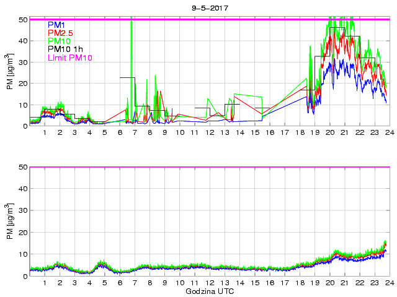The image size is (397, 297).
Task: Click the 50 tick on upper y-axis
Action: 22,19
